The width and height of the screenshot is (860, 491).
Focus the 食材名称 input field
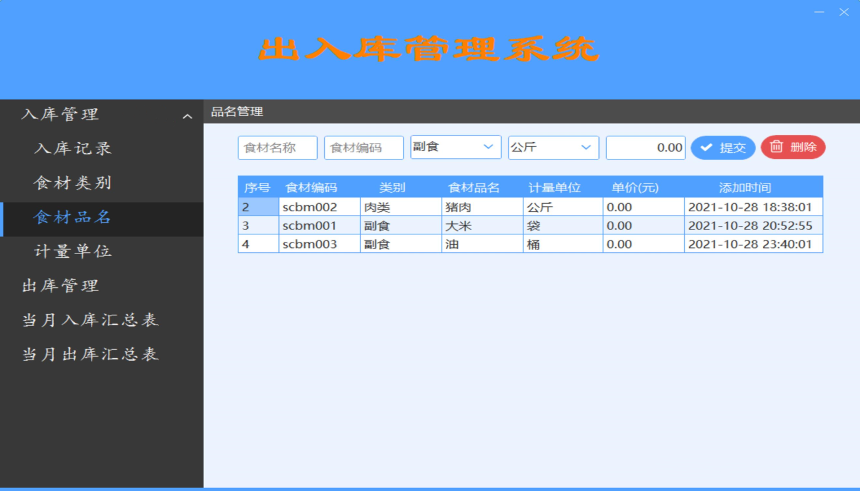pyautogui.click(x=278, y=148)
